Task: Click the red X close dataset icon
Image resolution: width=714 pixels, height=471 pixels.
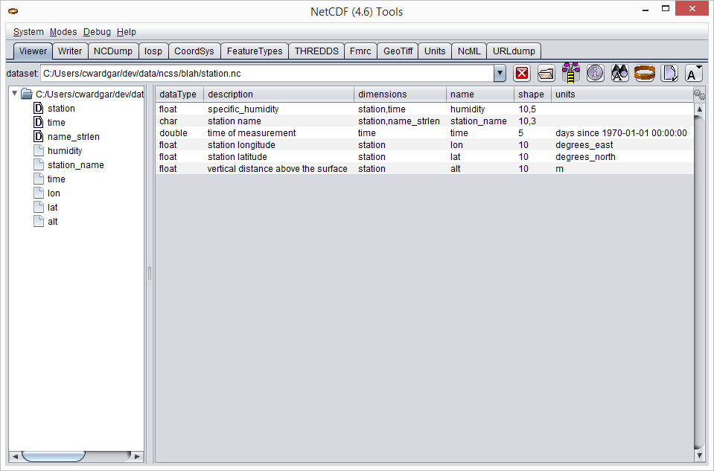Action: 522,73
